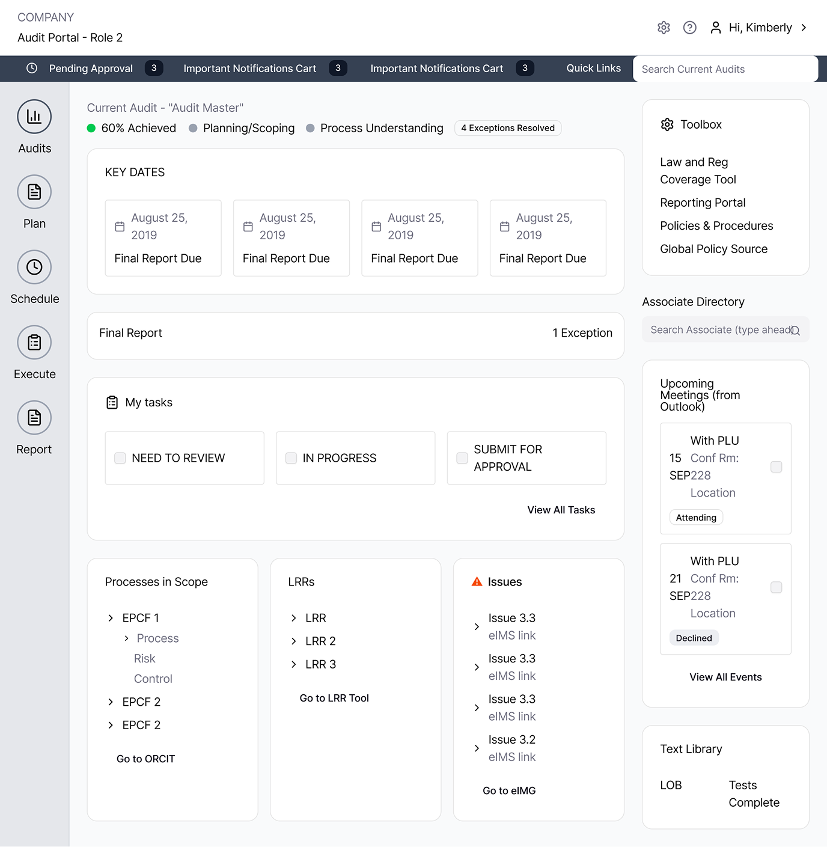The width and height of the screenshot is (827, 847).
Task: Expand the Issue 3.2 chevron
Action: click(x=477, y=748)
